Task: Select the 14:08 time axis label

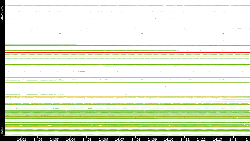Action: [x=136, y=140]
